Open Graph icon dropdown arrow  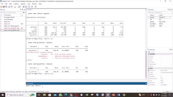pos(17,7)
